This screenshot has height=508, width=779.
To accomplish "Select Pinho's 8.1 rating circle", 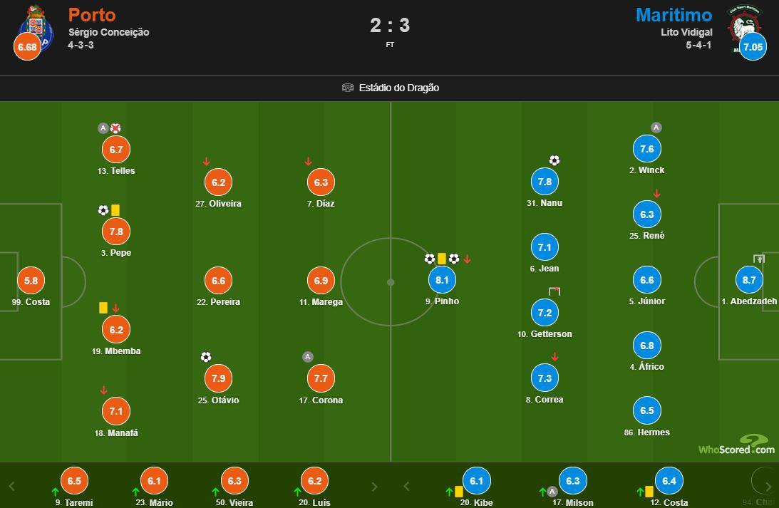I will click(442, 280).
